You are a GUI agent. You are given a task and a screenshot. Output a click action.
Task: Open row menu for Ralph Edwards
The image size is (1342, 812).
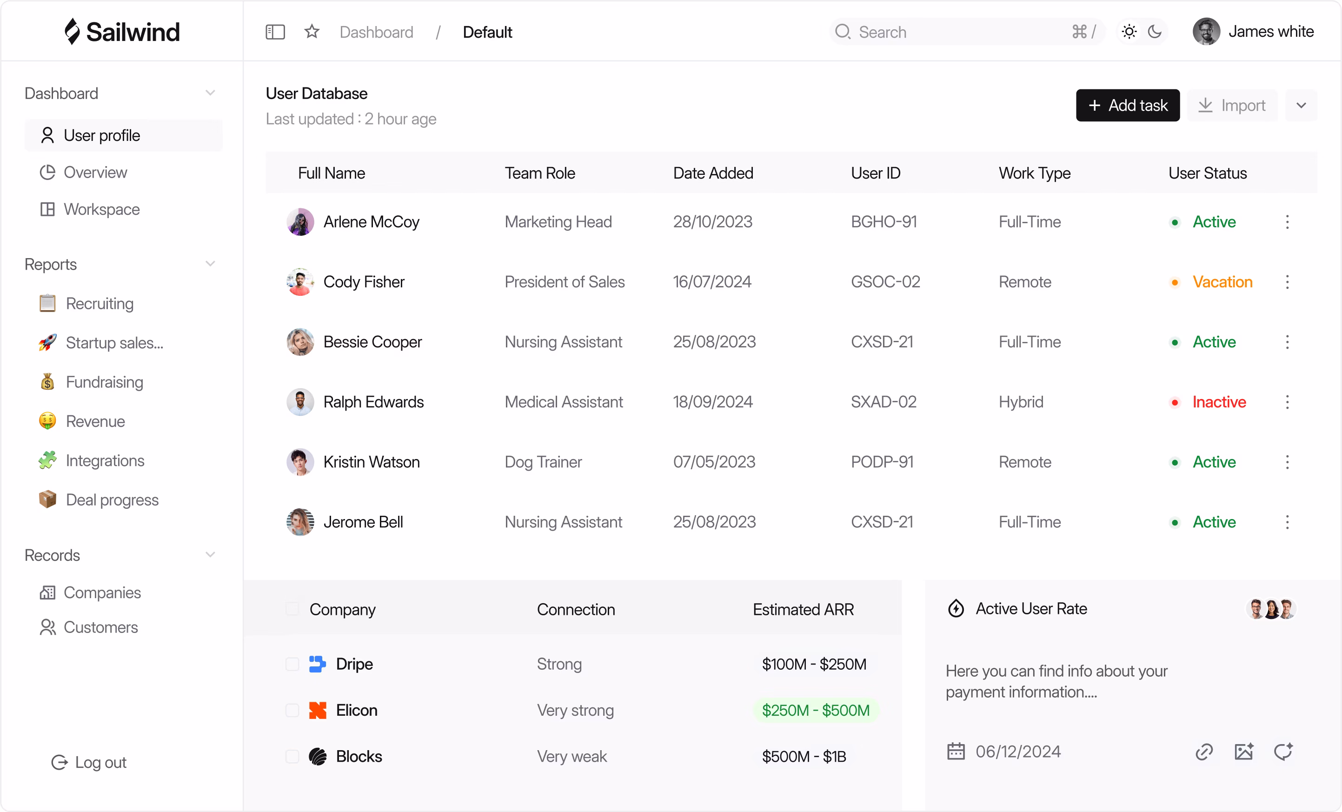click(1287, 402)
